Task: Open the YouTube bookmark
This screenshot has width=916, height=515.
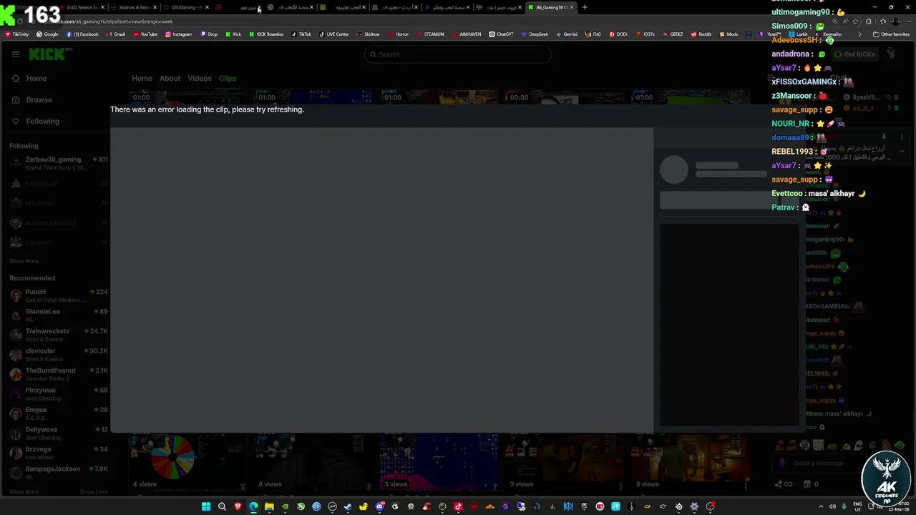Action: 145,34
